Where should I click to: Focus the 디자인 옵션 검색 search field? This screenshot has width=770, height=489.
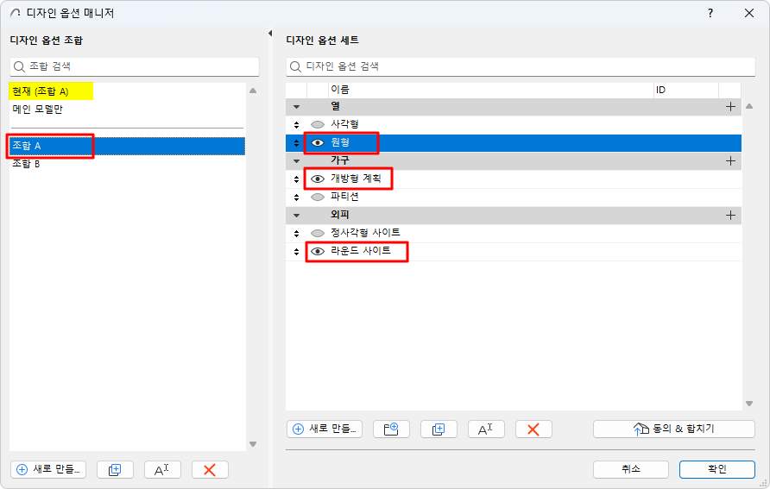click(x=521, y=66)
